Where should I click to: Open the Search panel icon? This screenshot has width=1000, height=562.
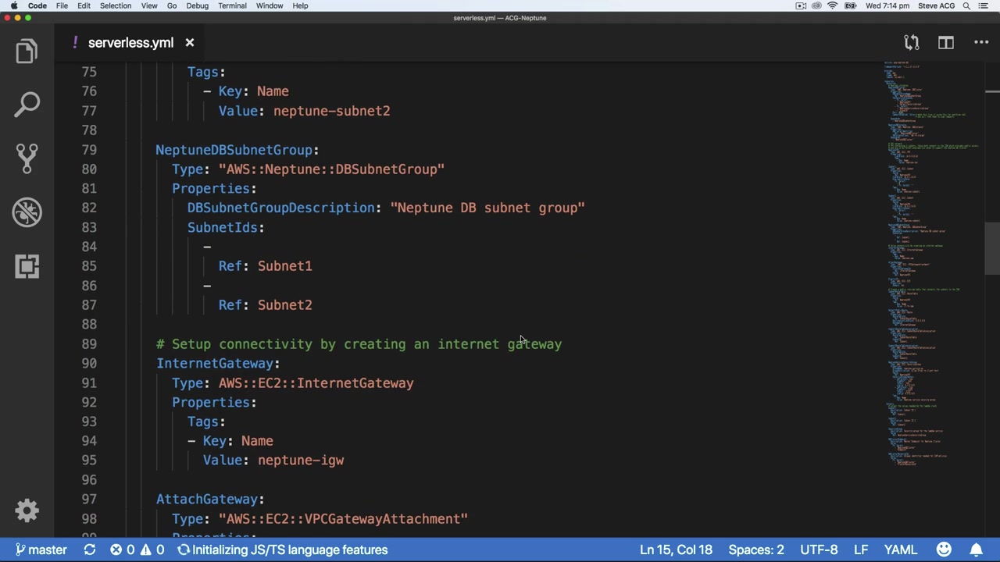[x=27, y=105]
